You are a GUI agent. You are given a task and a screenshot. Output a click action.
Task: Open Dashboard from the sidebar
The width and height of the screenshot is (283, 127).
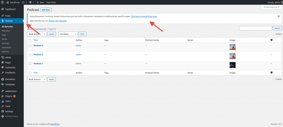[x=10, y=9]
